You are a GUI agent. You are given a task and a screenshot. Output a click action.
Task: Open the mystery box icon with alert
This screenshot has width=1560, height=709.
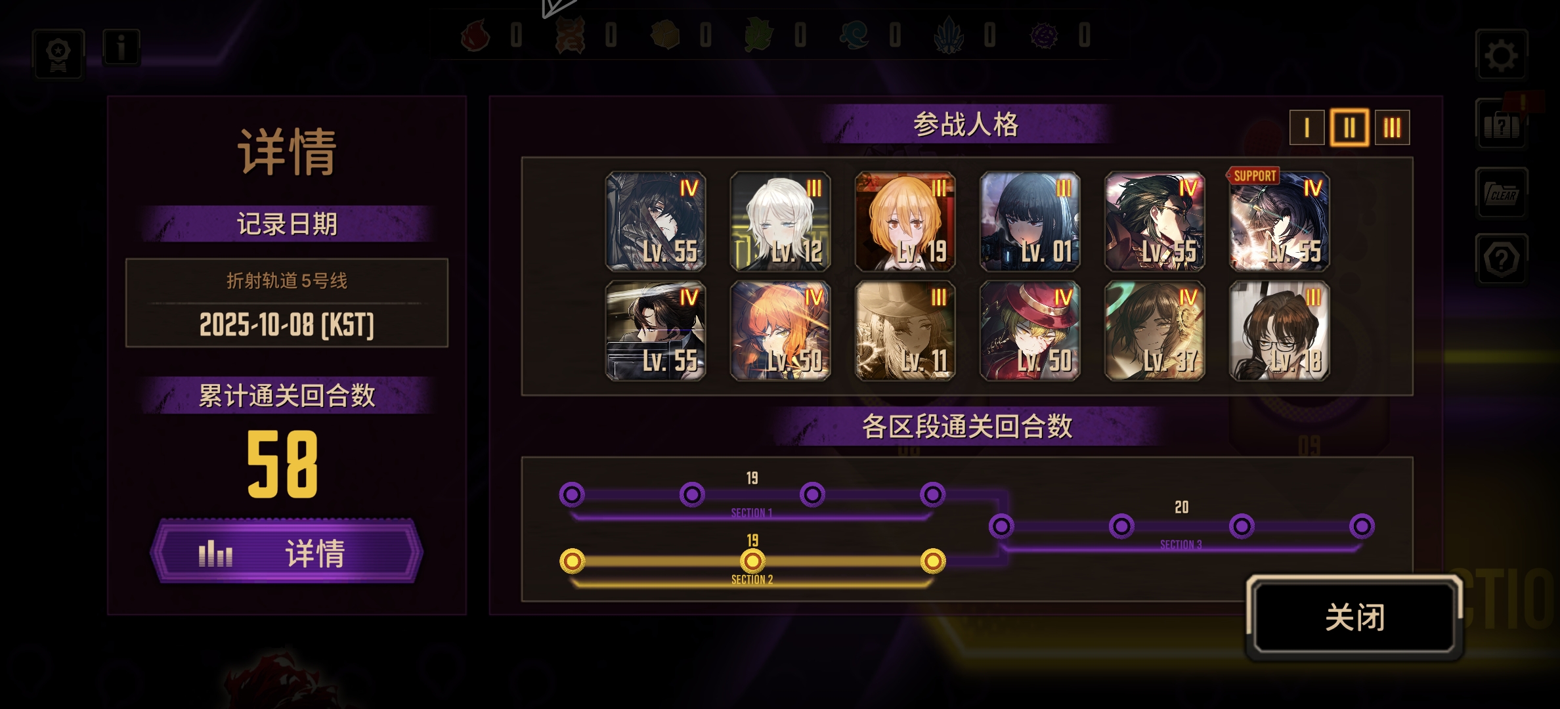point(1501,125)
